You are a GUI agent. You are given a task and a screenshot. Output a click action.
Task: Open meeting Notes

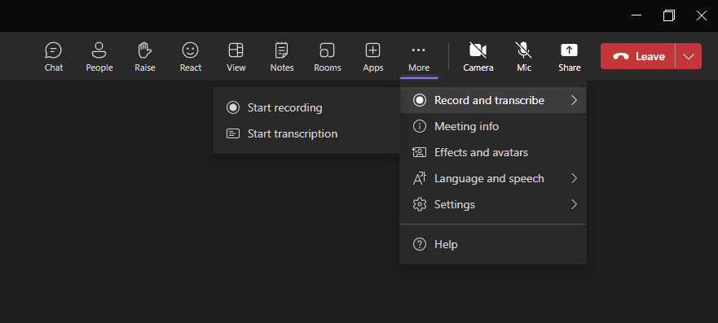[282, 57]
